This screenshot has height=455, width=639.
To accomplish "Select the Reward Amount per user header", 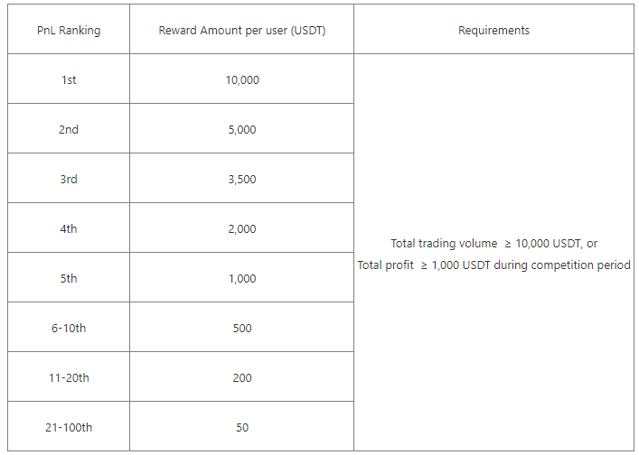I will [x=242, y=31].
